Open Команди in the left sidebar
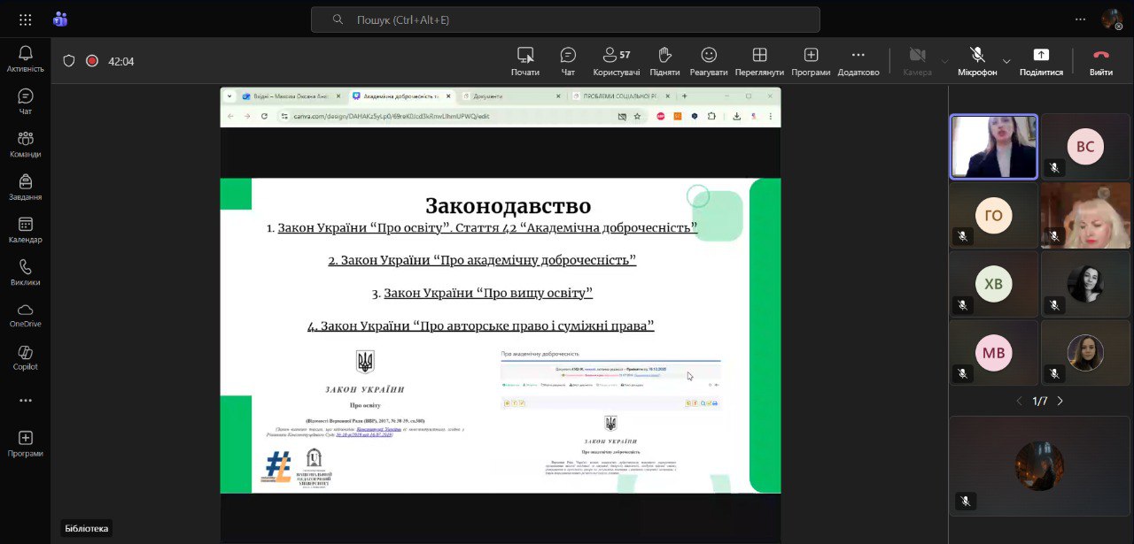The image size is (1134, 544). pos(25,144)
